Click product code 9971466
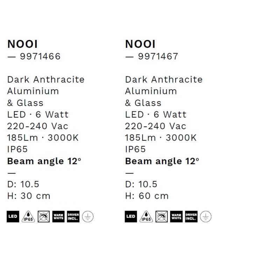The image size is (280, 280). click(x=41, y=56)
